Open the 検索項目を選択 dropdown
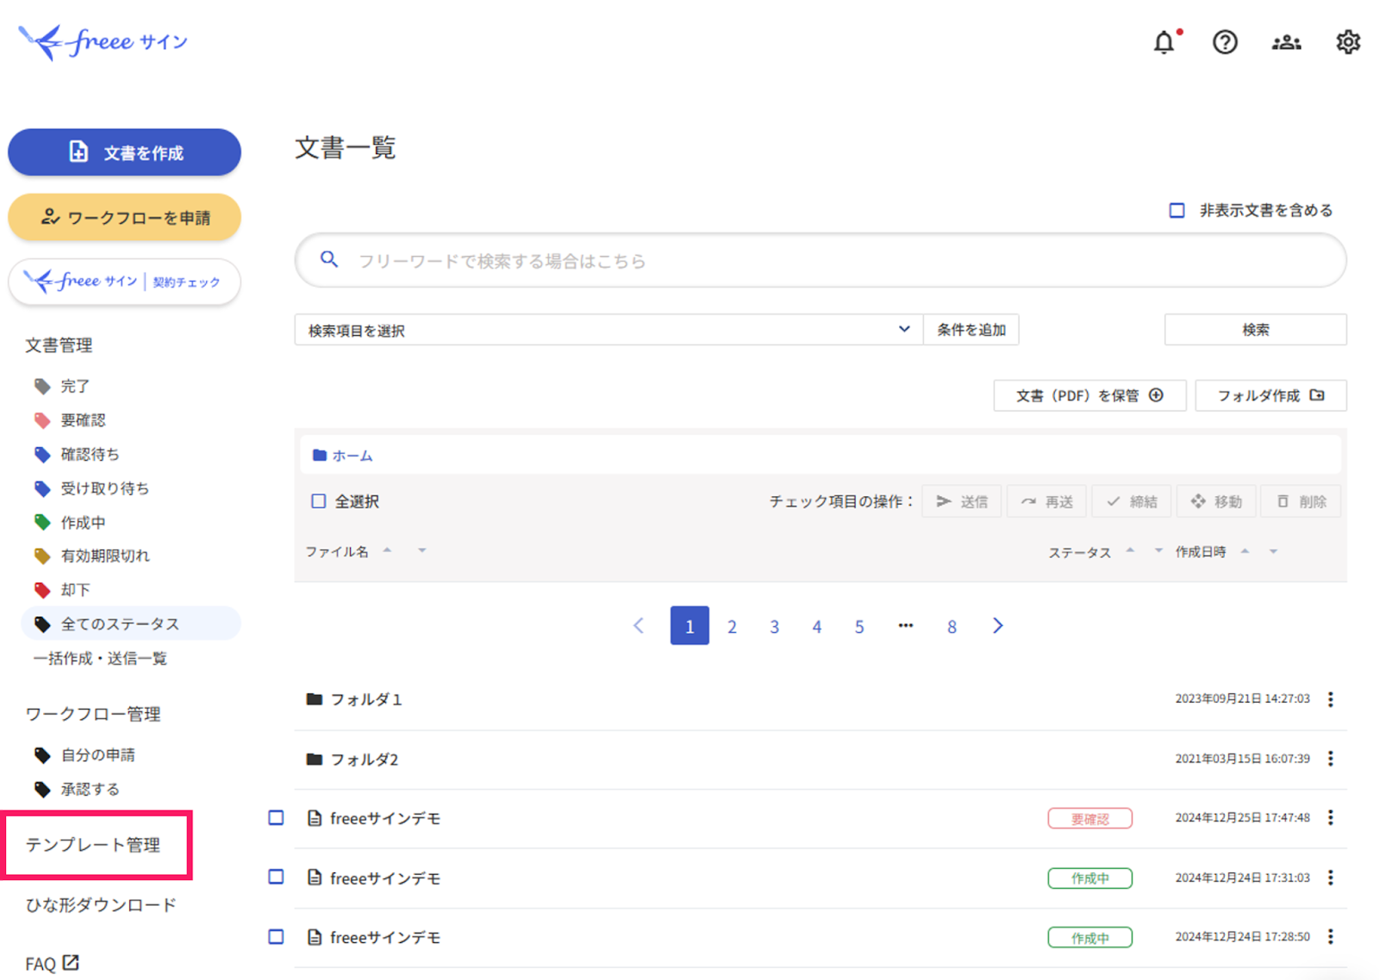The height and width of the screenshot is (980, 1379). point(608,330)
